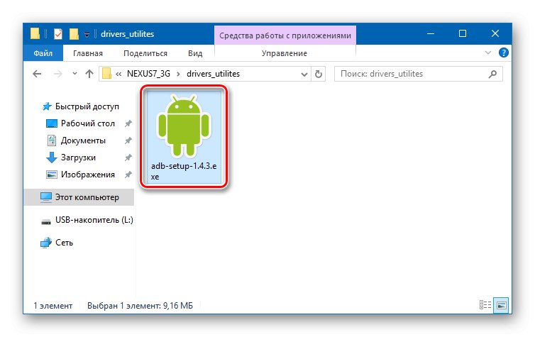Viewport: 535px width, 337px height.
Task: Click status text 1 элемент
Action: pyautogui.click(x=53, y=306)
